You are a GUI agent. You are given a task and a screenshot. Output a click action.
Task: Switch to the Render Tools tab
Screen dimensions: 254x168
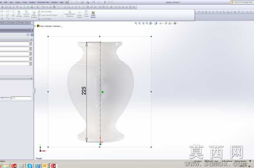click(23, 22)
